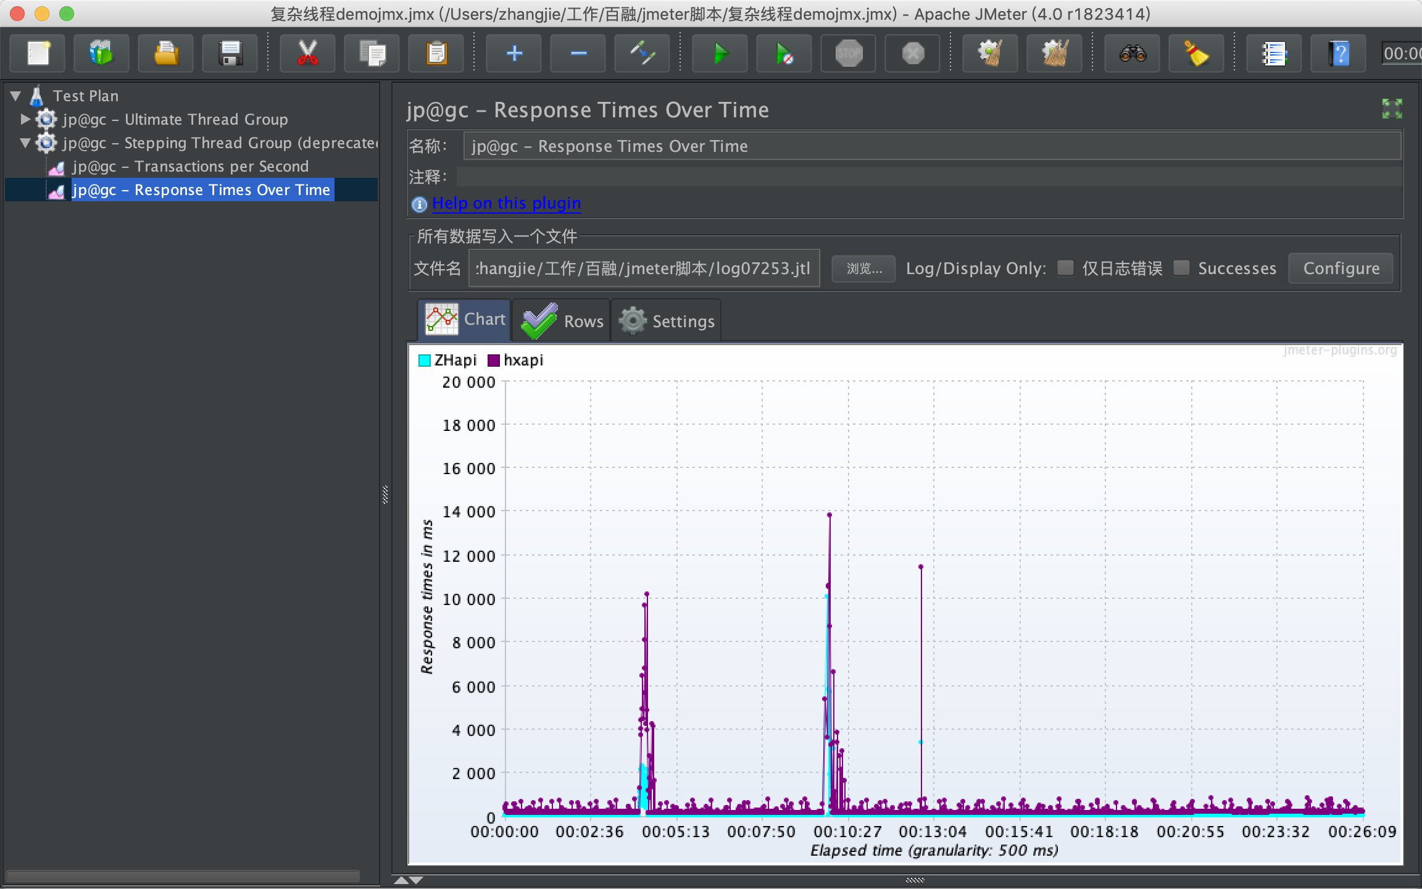Click the Start no pauses icon
Screen dimensions: 1422x889
pos(784,54)
